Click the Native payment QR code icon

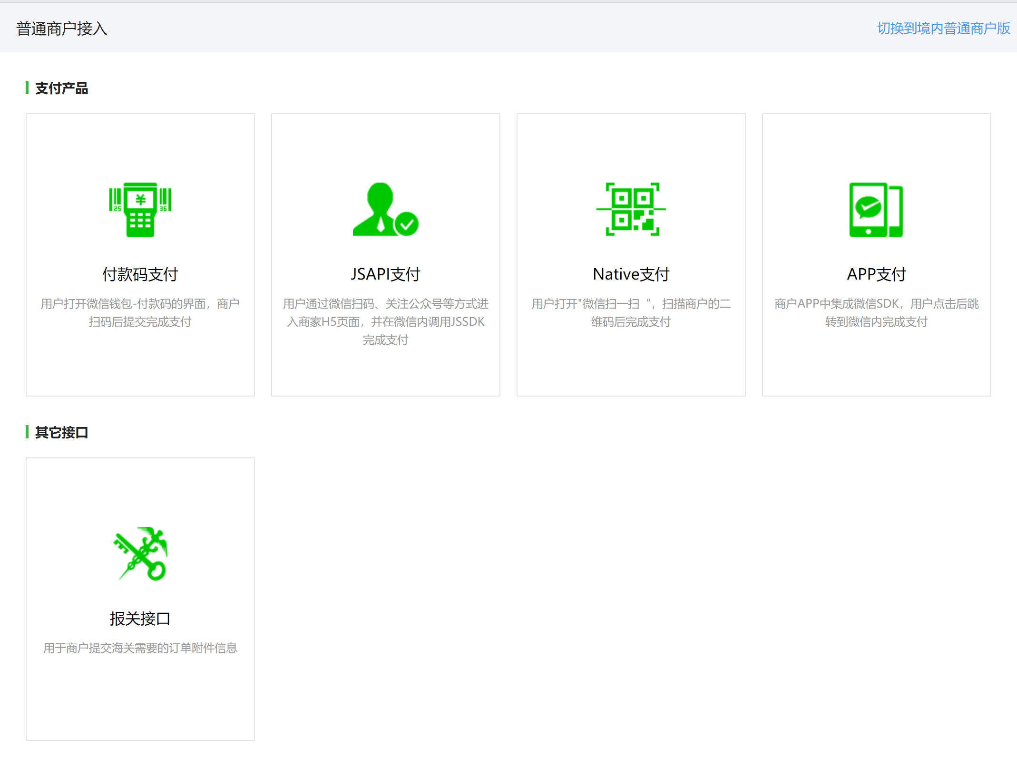(631, 209)
